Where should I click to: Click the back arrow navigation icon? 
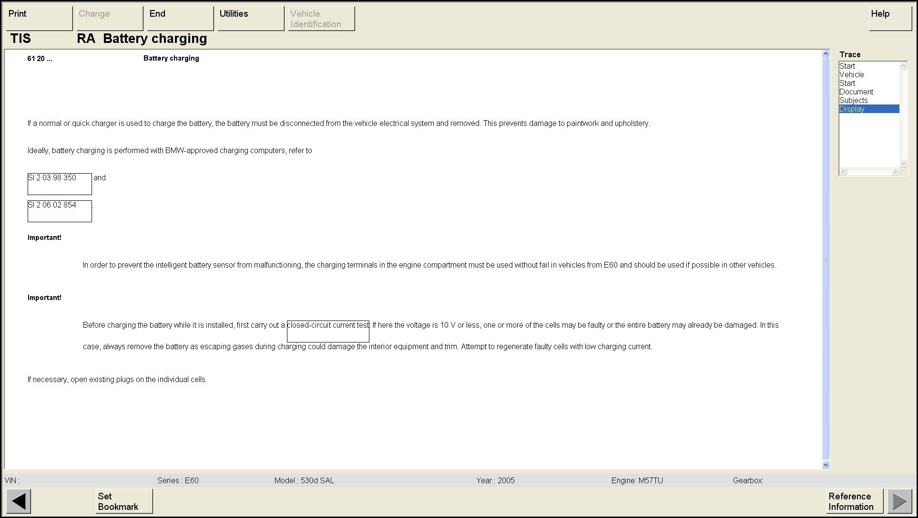point(19,501)
